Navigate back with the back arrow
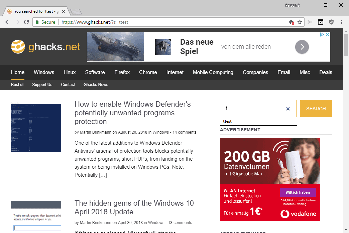349x233 pixels. (x=7, y=22)
